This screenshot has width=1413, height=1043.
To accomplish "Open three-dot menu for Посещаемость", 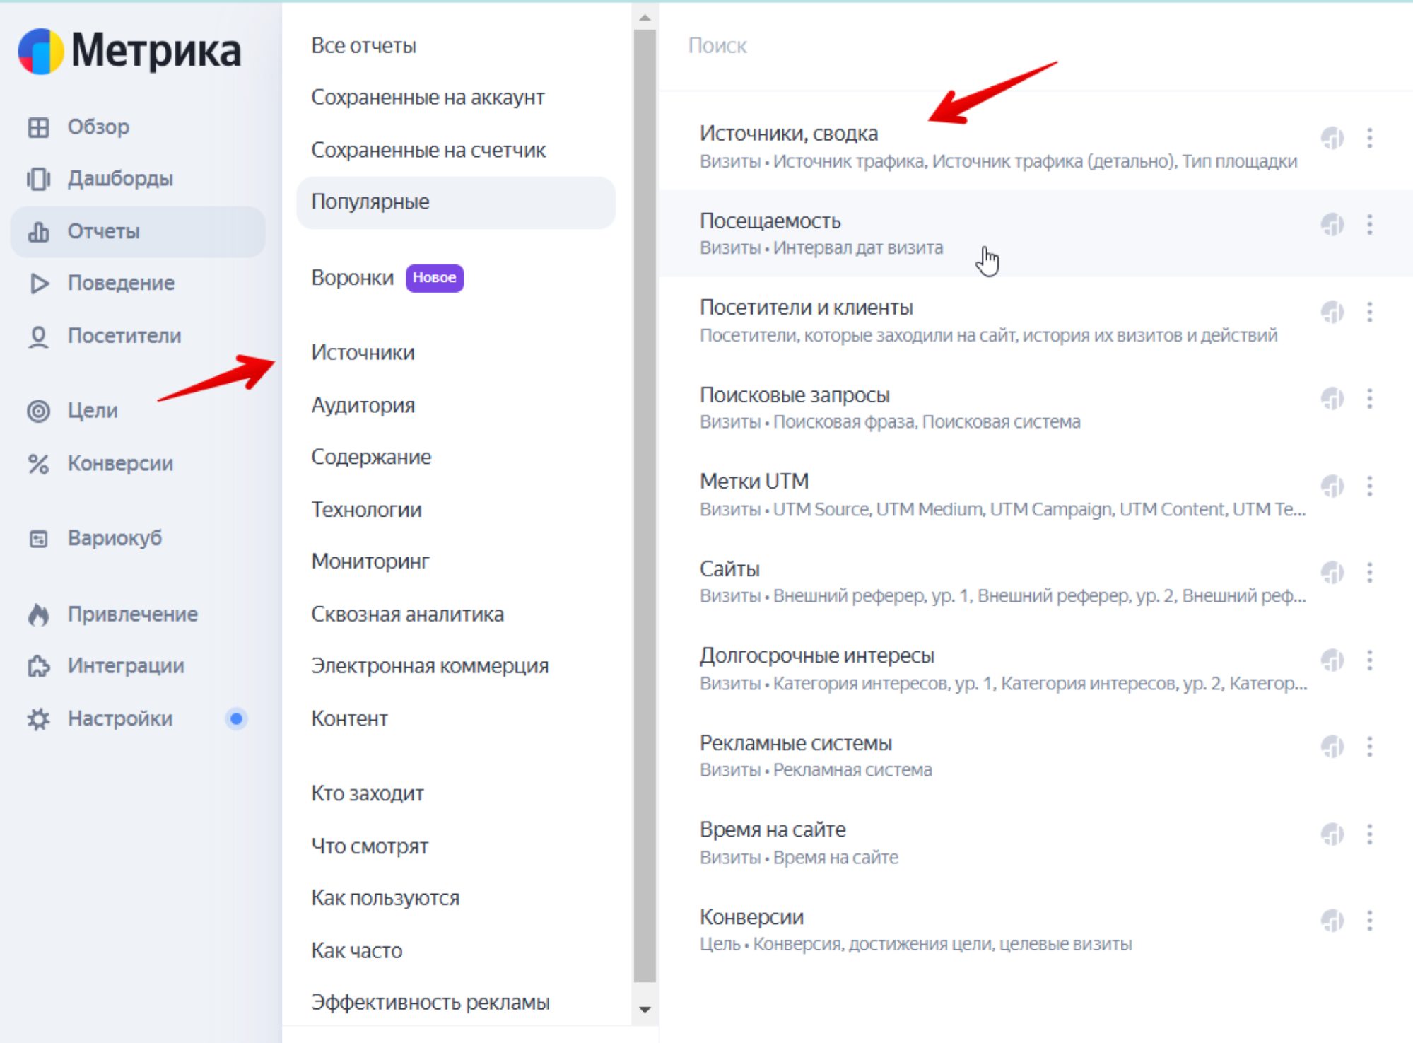I will coord(1370,225).
